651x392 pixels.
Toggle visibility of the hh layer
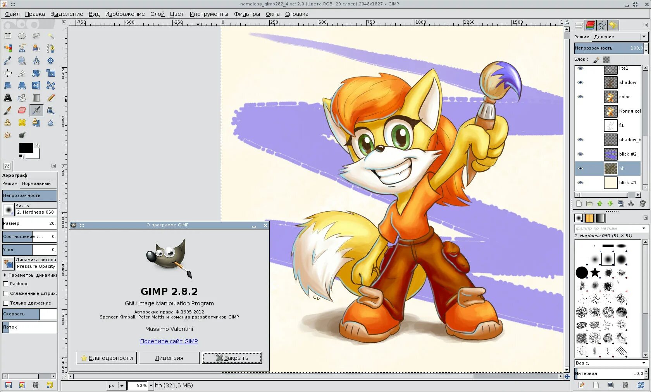coord(580,168)
